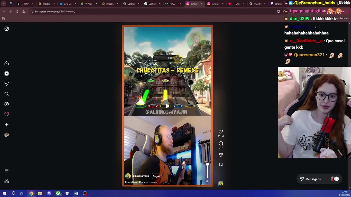Open the browser apps grid on the bookmarks bar
Screen dimensions: 351x197
click(4, 18)
